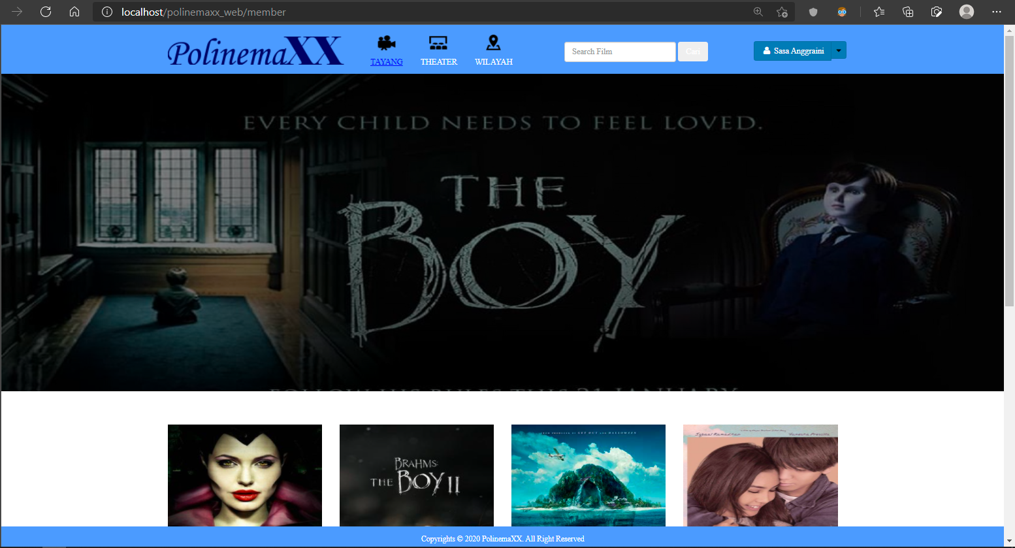1015x548 pixels.
Task: Refresh the page with the reload icon
Action: click(46, 12)
